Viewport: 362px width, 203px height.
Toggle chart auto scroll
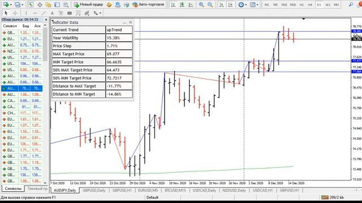coord(222,5)
